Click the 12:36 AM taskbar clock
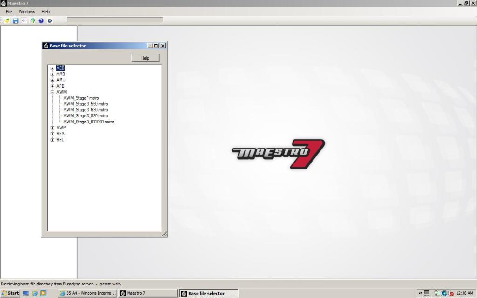Screen dimensions: 477x298 pyautogui.click(x=464, y=293)
